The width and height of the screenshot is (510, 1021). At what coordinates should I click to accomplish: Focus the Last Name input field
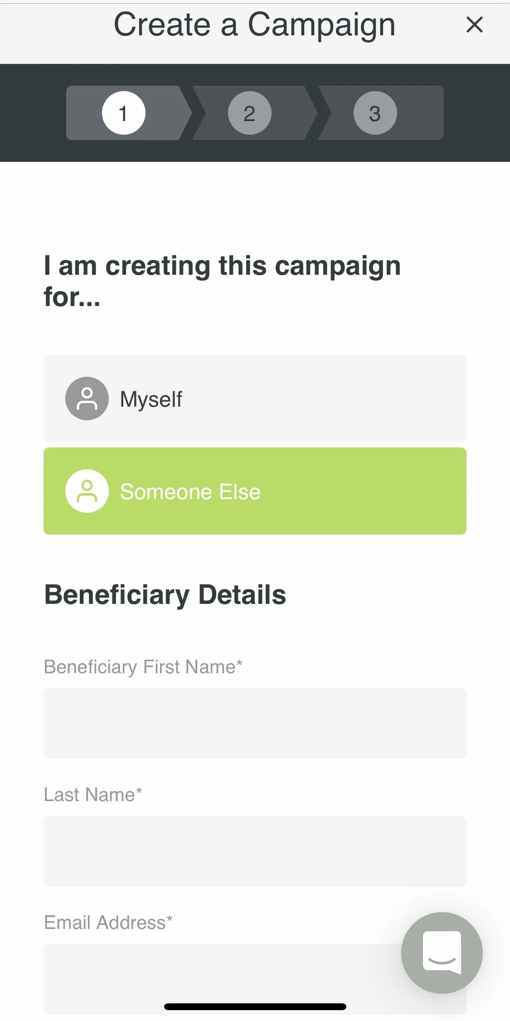click(x=255, y=851)
